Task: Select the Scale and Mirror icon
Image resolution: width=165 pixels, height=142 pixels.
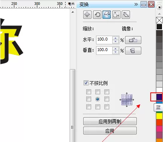Action: (107, 15)
